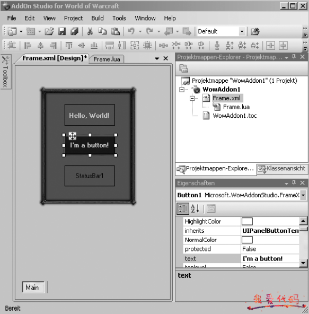This screenshot has height=314, width=309.
Task: Click the Open folder toolbar icon
Action: (x=49, y=31)
